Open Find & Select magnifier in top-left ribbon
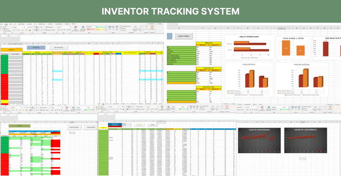This screenshot has width=341, height=176. coord(140,28)
